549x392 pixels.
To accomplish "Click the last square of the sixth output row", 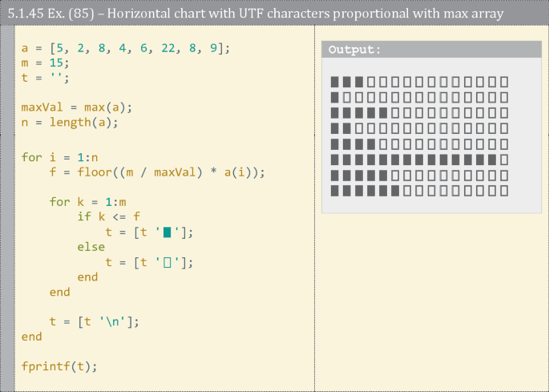I will point(503,160).
